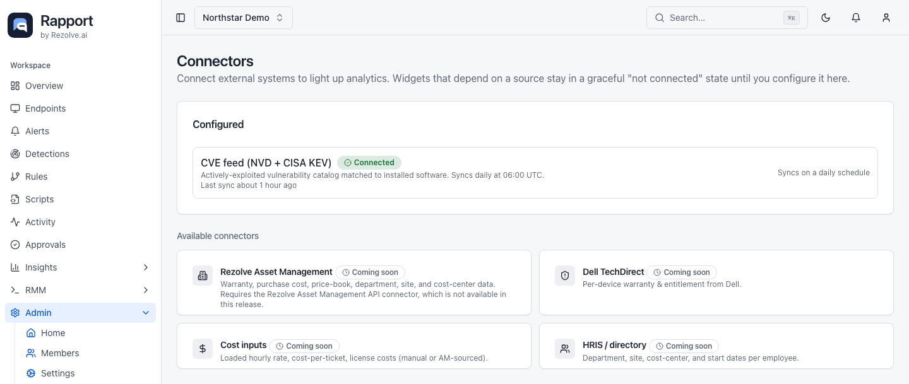The width and height of the screenshot is (909, 384).
Task: Expand the Insights submenu chevron
Action: (x=146, y=267)
